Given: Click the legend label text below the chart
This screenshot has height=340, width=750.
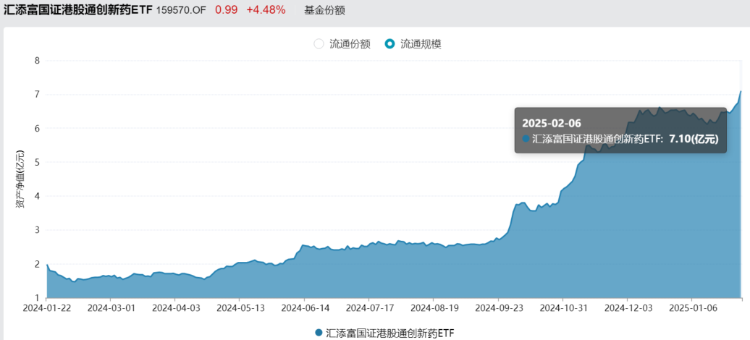Looking at the screenshot, I should 389,332.
